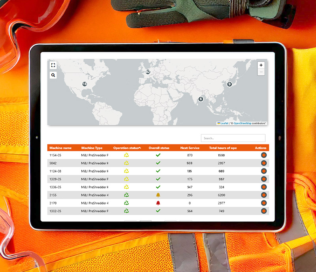Viewport: 316px width, 272px height.
Task: Click the Machine Type column header
Action: [92, 148]
